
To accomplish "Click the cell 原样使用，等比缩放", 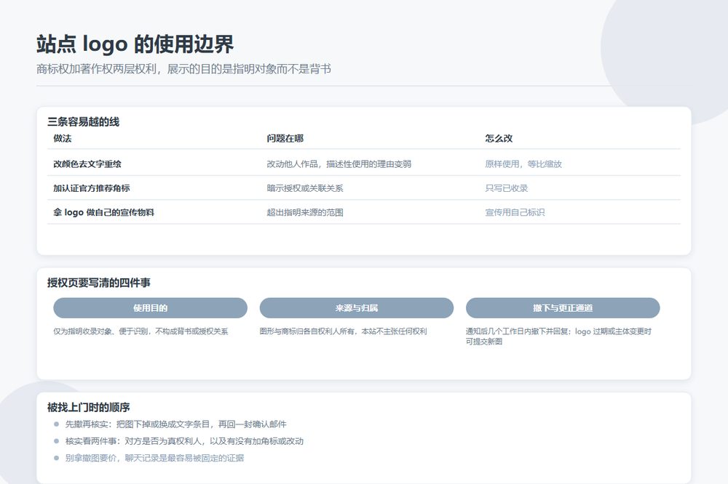I will (x=523, y=164).
